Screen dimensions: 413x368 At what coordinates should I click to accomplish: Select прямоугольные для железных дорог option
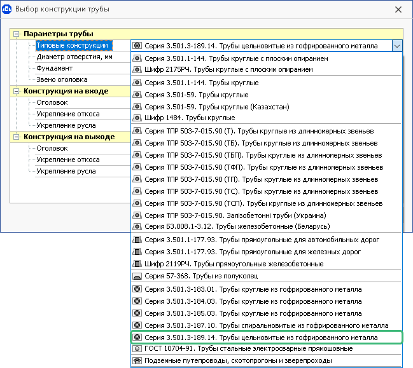click(x=267, y=252)
